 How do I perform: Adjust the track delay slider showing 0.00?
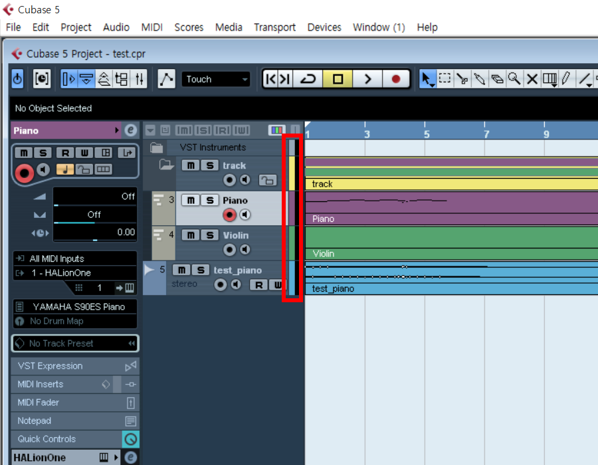95,232
